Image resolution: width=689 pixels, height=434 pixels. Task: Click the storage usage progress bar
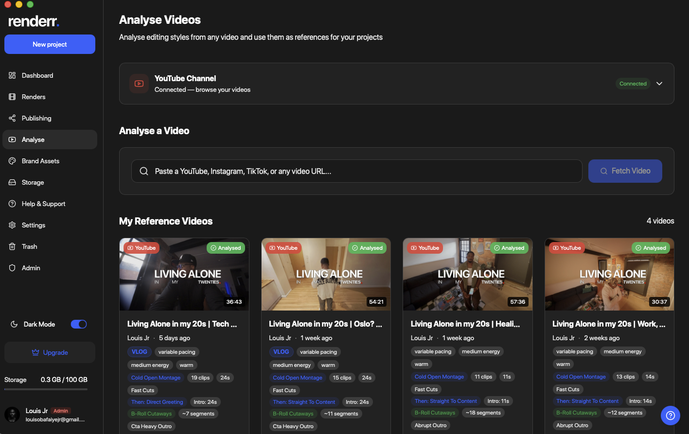tap(46, 389)
